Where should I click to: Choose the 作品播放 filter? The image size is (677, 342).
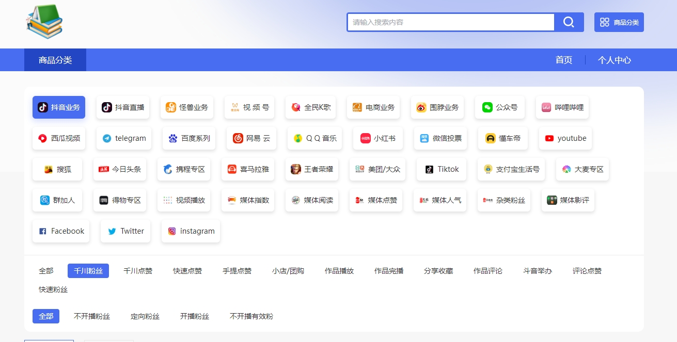[339, 271]
